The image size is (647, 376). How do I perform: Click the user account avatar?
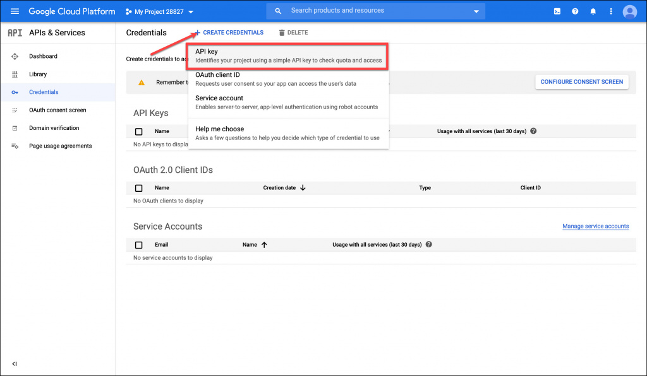[x=629, y=11]
